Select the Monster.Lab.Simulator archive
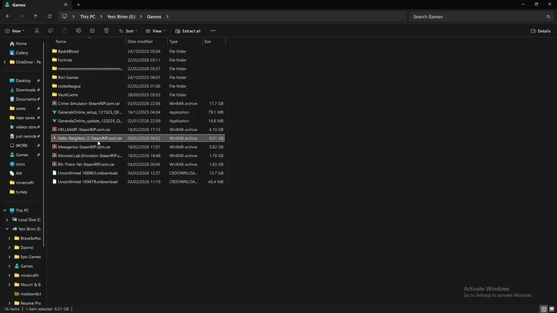Screen dimensions: 557x313 [138, 156]
